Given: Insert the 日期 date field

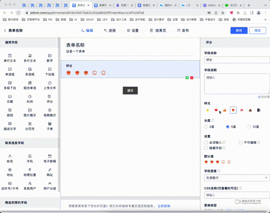Looking at the screenshot, I should coord(10,99).
